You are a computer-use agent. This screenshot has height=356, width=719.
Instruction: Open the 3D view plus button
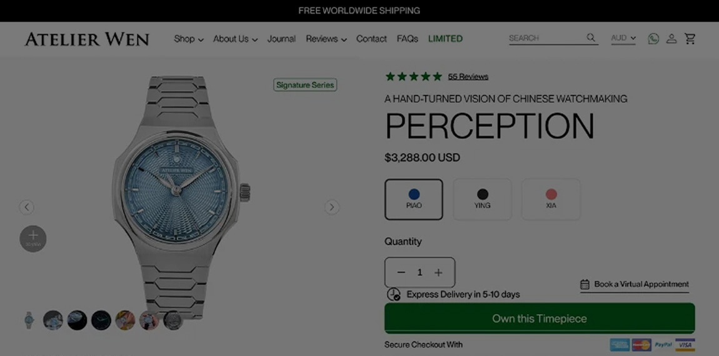[33, 239]
